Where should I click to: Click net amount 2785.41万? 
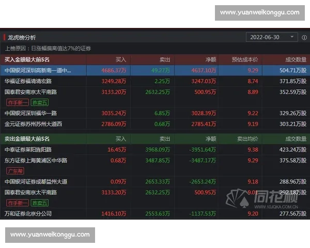[204, 124]
